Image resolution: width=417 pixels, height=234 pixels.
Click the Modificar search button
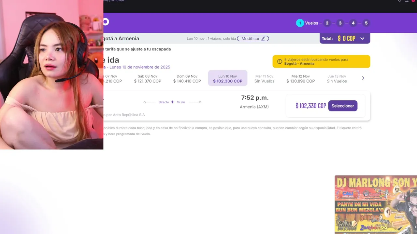click(x=253, y=38)
